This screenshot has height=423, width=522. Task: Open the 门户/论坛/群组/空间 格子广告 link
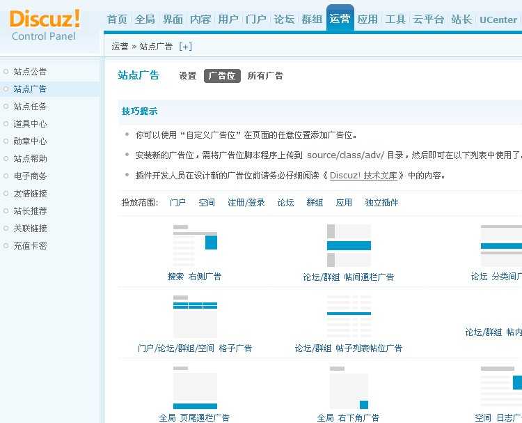(195, 348)
